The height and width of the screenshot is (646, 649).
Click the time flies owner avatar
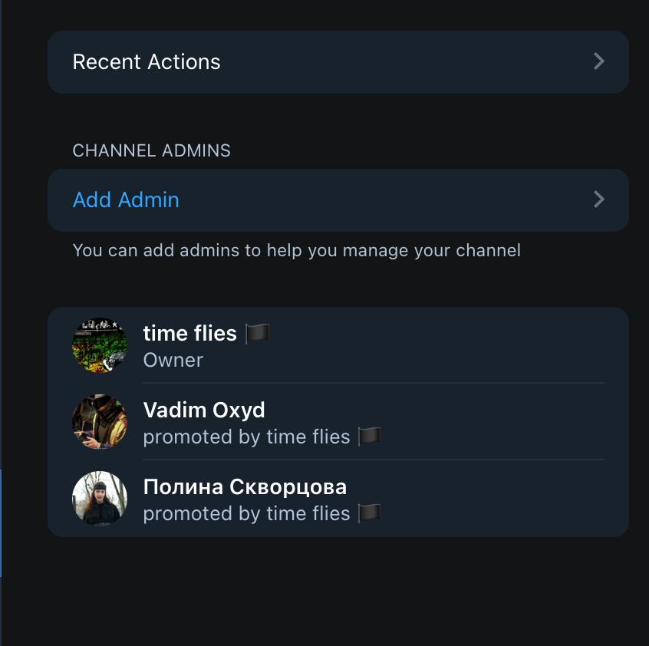pos(100,345)
